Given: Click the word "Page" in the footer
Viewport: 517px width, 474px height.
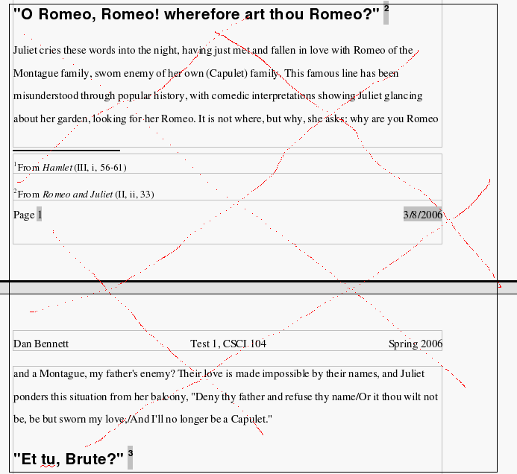Looking at the screenshot, I should [24, 215].
